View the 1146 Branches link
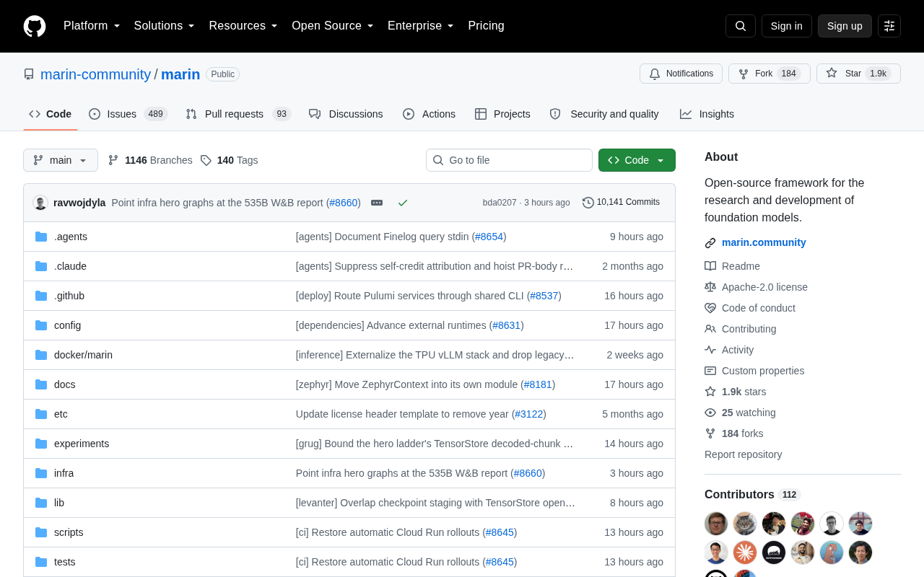Screen dimensions: 924x577 150,160
